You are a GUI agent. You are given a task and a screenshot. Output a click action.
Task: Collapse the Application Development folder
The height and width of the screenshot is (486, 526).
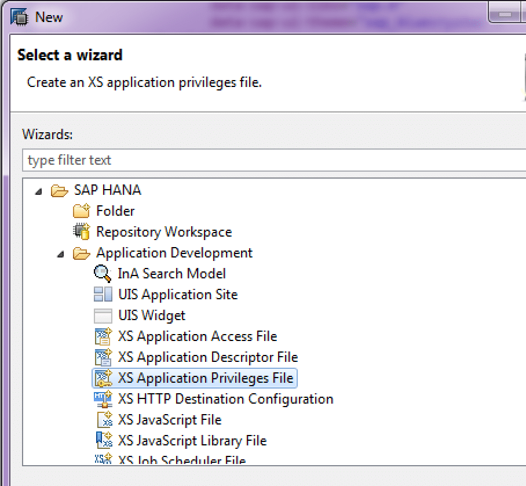[60, 253]
